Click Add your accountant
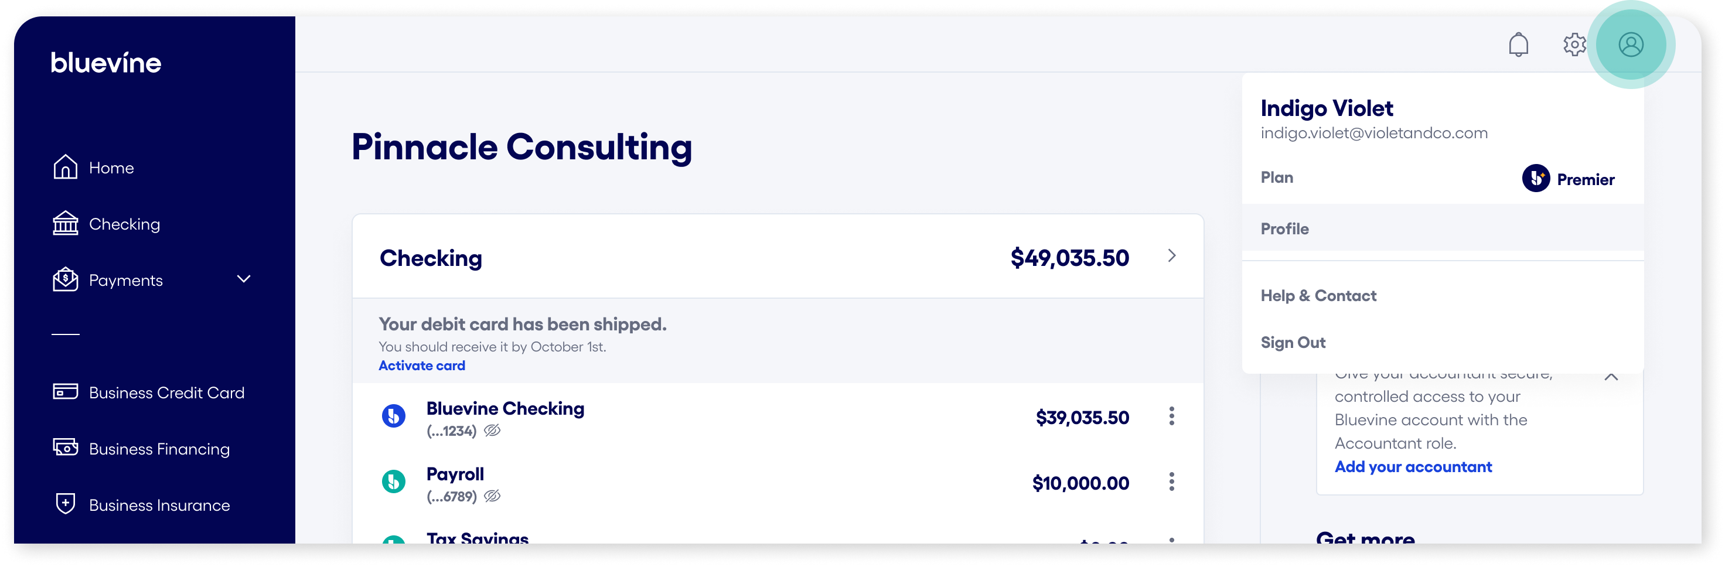1725x567 pixels. [x=1413, y=467]
